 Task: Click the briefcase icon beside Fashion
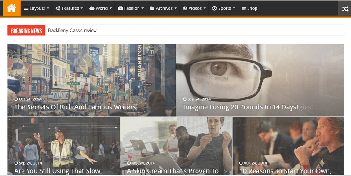120,8
